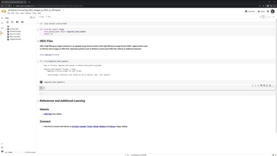The image size is (277, 156).
Task: Refresh the file browser
Action: [x=13, y=22]
